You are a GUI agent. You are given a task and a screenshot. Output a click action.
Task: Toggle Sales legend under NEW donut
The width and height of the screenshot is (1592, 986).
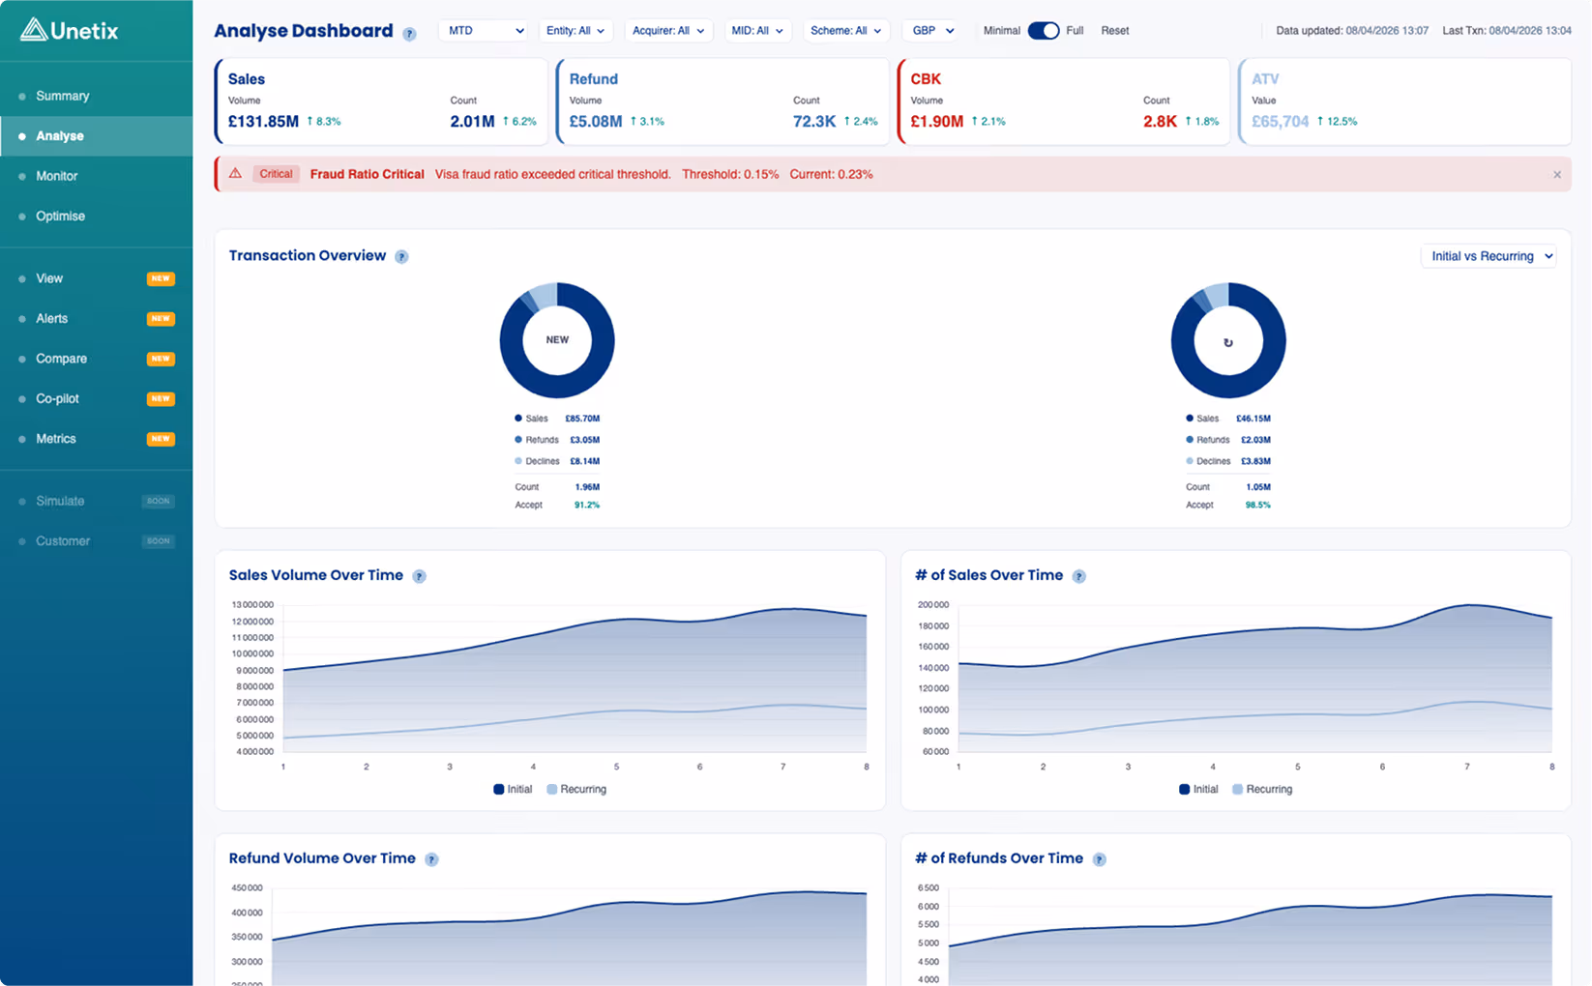532,419
